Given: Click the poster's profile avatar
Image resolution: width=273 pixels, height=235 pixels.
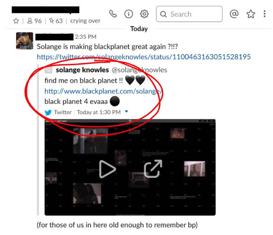Looking at the screenshot, I should (25, 41).
